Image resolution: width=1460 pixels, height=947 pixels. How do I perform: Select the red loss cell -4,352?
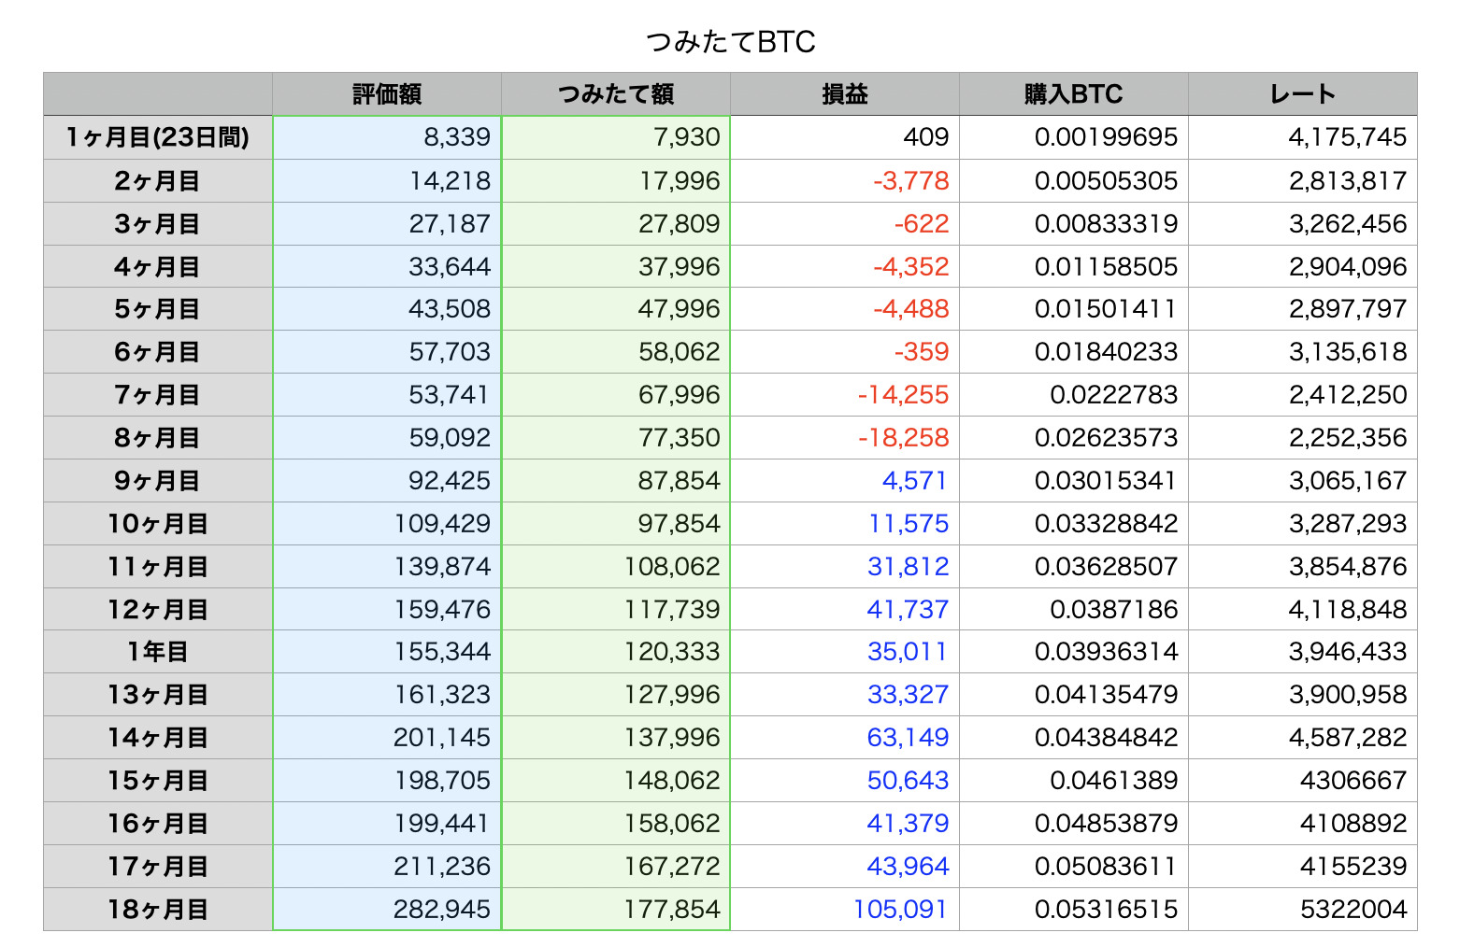click(x=845, y=266)
